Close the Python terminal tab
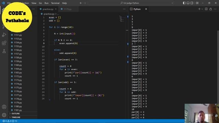 coord(146,9)
